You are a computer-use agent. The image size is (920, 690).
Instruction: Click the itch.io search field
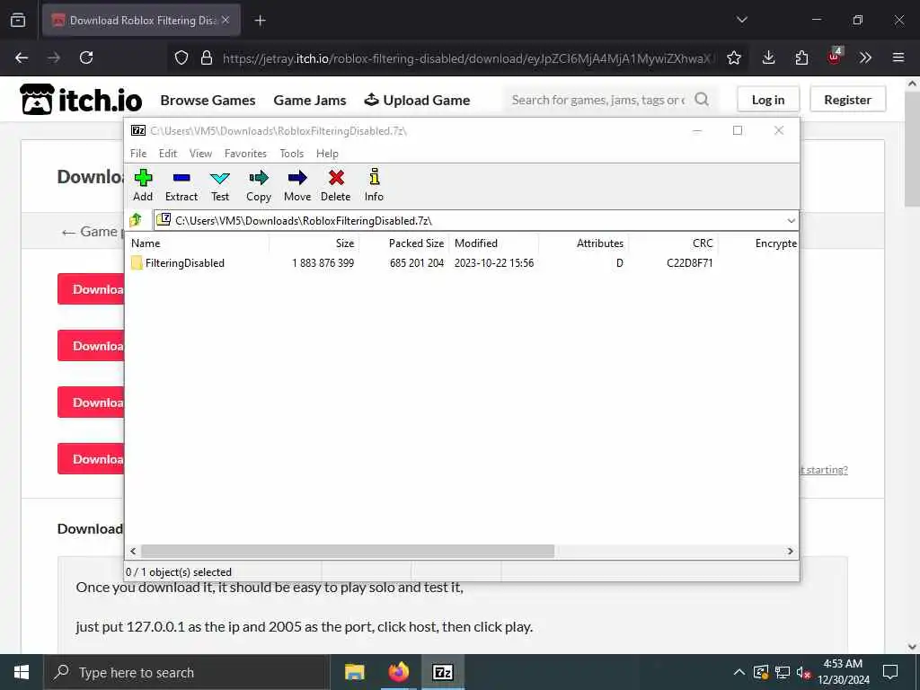pos(598,100)
